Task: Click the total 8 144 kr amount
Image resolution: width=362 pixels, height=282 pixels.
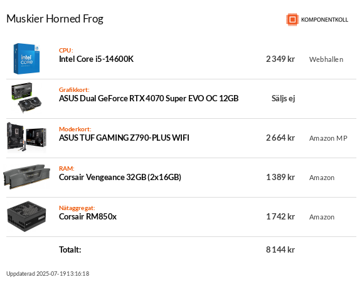Action: coord(280,249)
